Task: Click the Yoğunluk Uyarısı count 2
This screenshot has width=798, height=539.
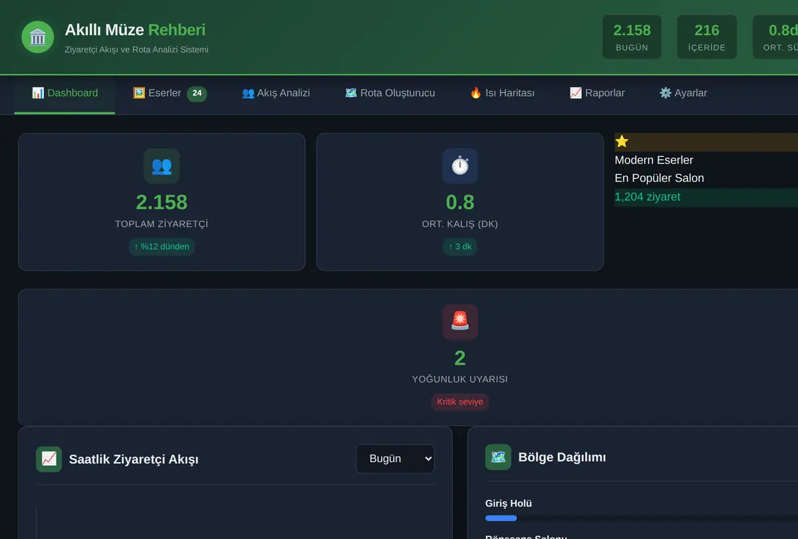Action: coord(460,358)
